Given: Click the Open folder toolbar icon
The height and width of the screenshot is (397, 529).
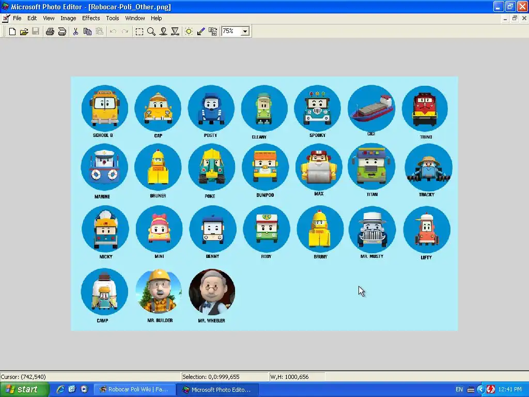Looking at the screenshot, I should (x=24, y=32).
